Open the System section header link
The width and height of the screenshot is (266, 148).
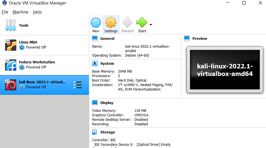click(107, 64)
